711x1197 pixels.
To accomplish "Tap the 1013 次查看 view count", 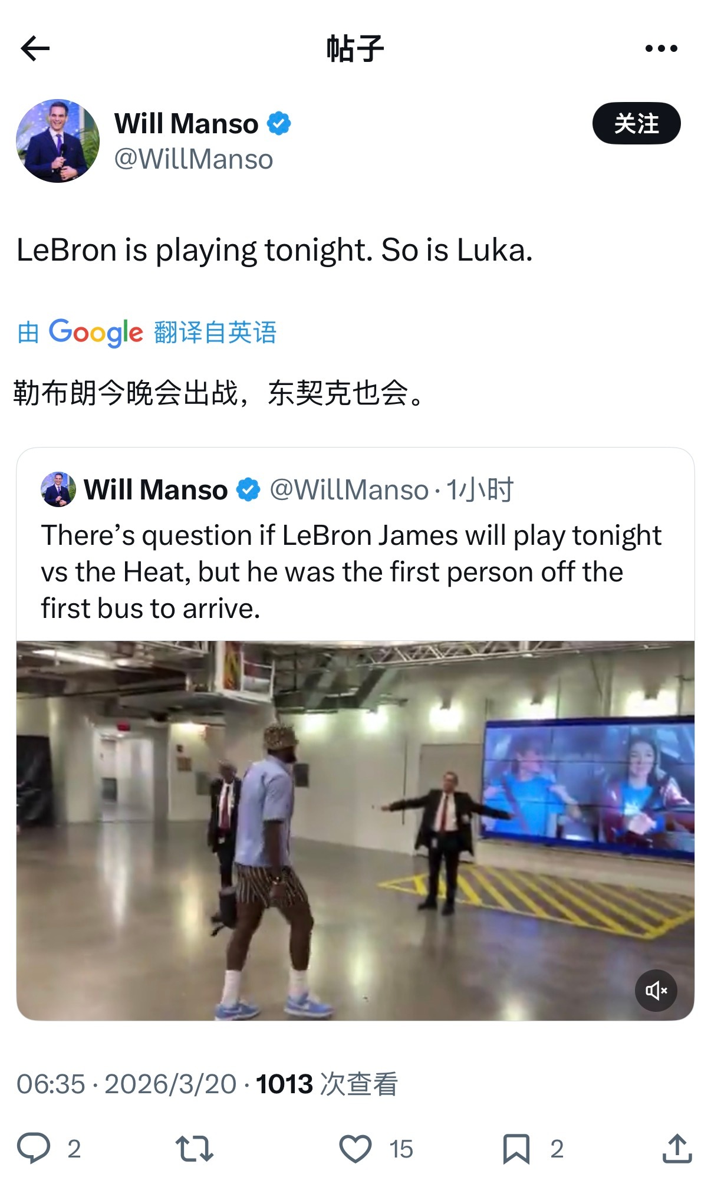I will tap(327, 1084).
